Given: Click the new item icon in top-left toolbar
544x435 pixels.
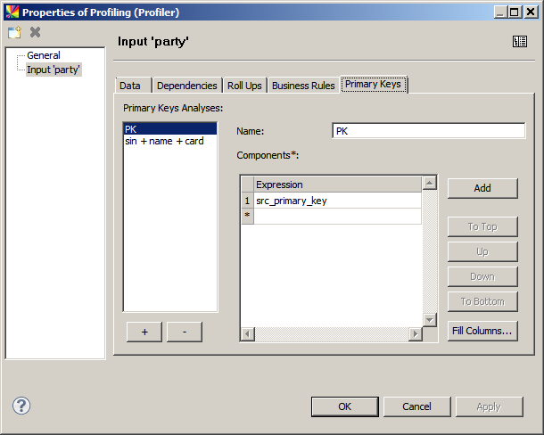Looking at the screenshot, I should [14, 32].
